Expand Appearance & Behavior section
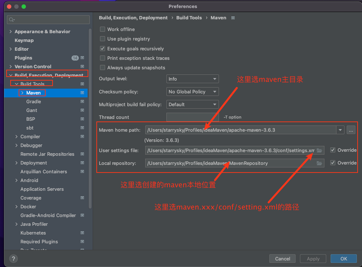The image size is (362, 267). coord(11,31)
